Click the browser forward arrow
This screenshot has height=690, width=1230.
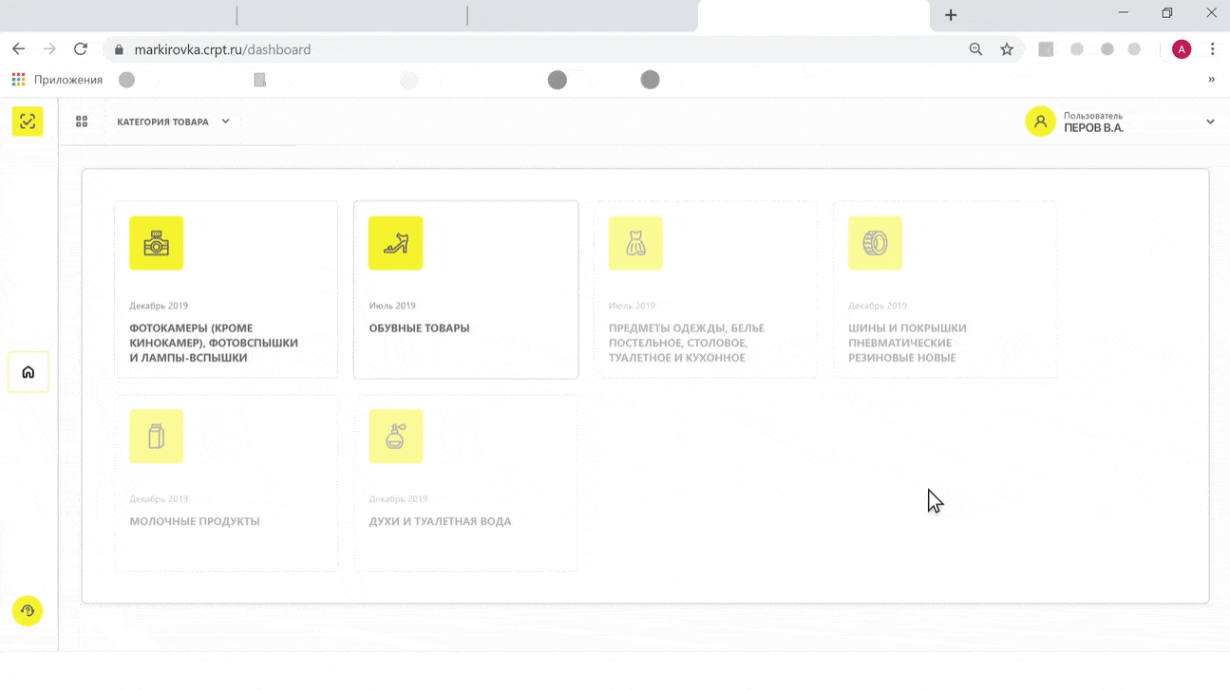(49, 49)
